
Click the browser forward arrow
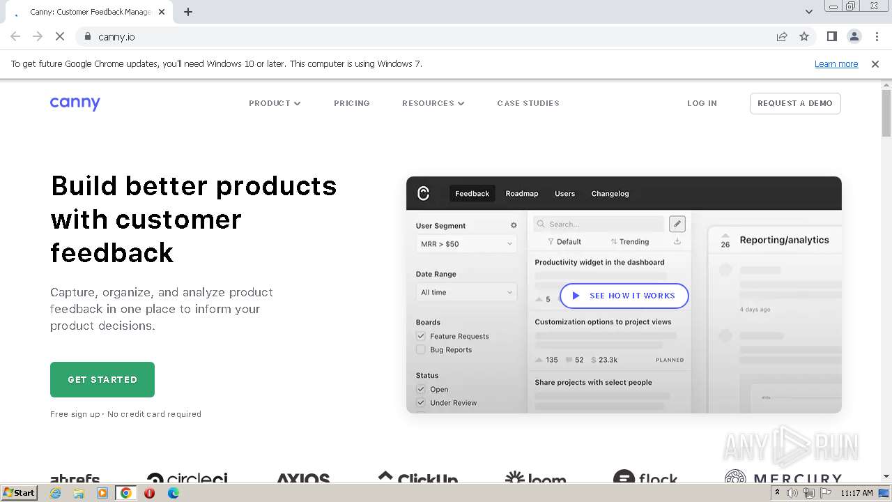[38, 36]
